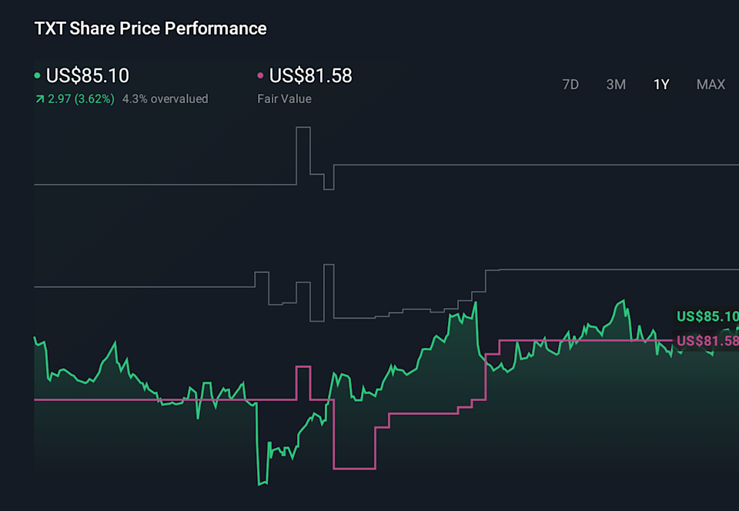This screenshot has width=739, height=511.
Task: Click the TXT Share Price Performance title
Action: (x=149, y=28)
